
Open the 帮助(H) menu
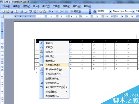(x=88, y=6)
